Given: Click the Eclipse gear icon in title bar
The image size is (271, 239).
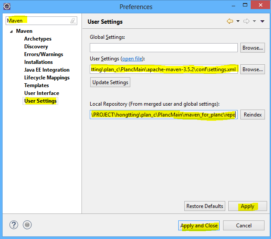Looking at the screenshot, I should pos(6,6).
